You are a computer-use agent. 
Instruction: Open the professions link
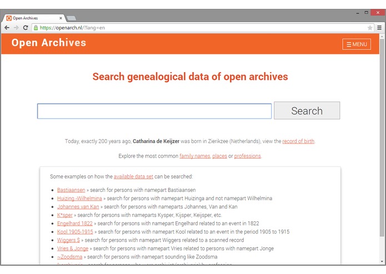247,156
